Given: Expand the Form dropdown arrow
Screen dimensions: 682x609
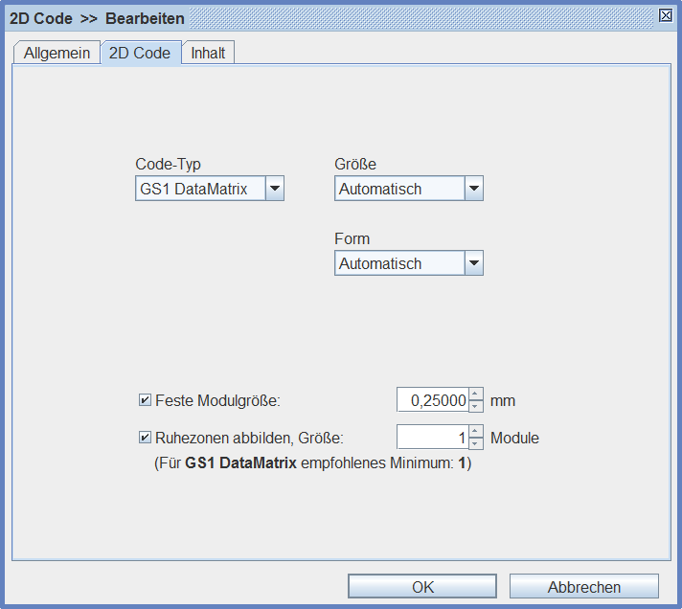Looking at the screenshot, I should [473, 263].
